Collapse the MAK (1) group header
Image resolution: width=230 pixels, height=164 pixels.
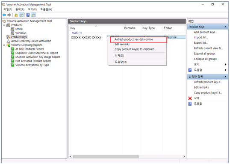click(x=77, y=33)
